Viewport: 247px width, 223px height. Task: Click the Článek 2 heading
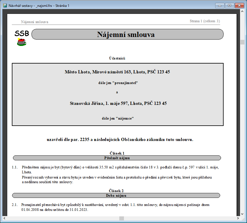[116, 191]
